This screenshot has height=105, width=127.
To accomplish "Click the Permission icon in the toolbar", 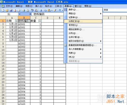I will [15, 10].
